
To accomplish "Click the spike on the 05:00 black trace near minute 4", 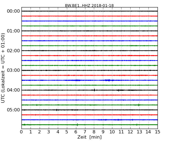I will coord(57,110).
